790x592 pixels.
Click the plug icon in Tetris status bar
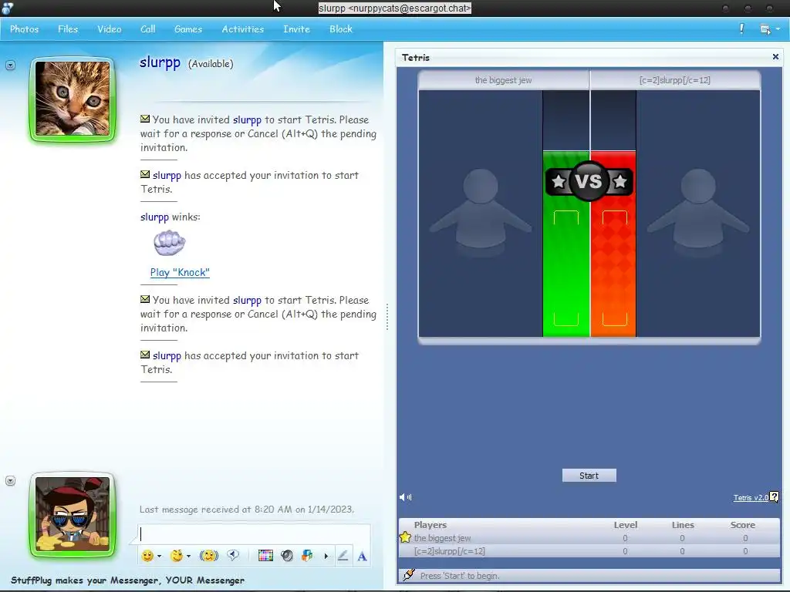[409, 574]
